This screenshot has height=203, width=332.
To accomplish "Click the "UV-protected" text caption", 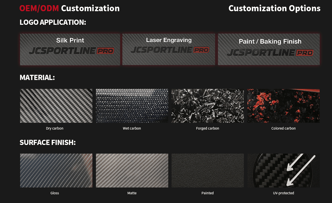I will 283,193.
